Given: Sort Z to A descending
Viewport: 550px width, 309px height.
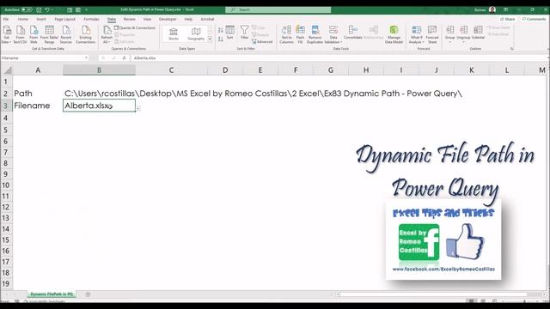Looking at the screenshot, I should 220,39.
